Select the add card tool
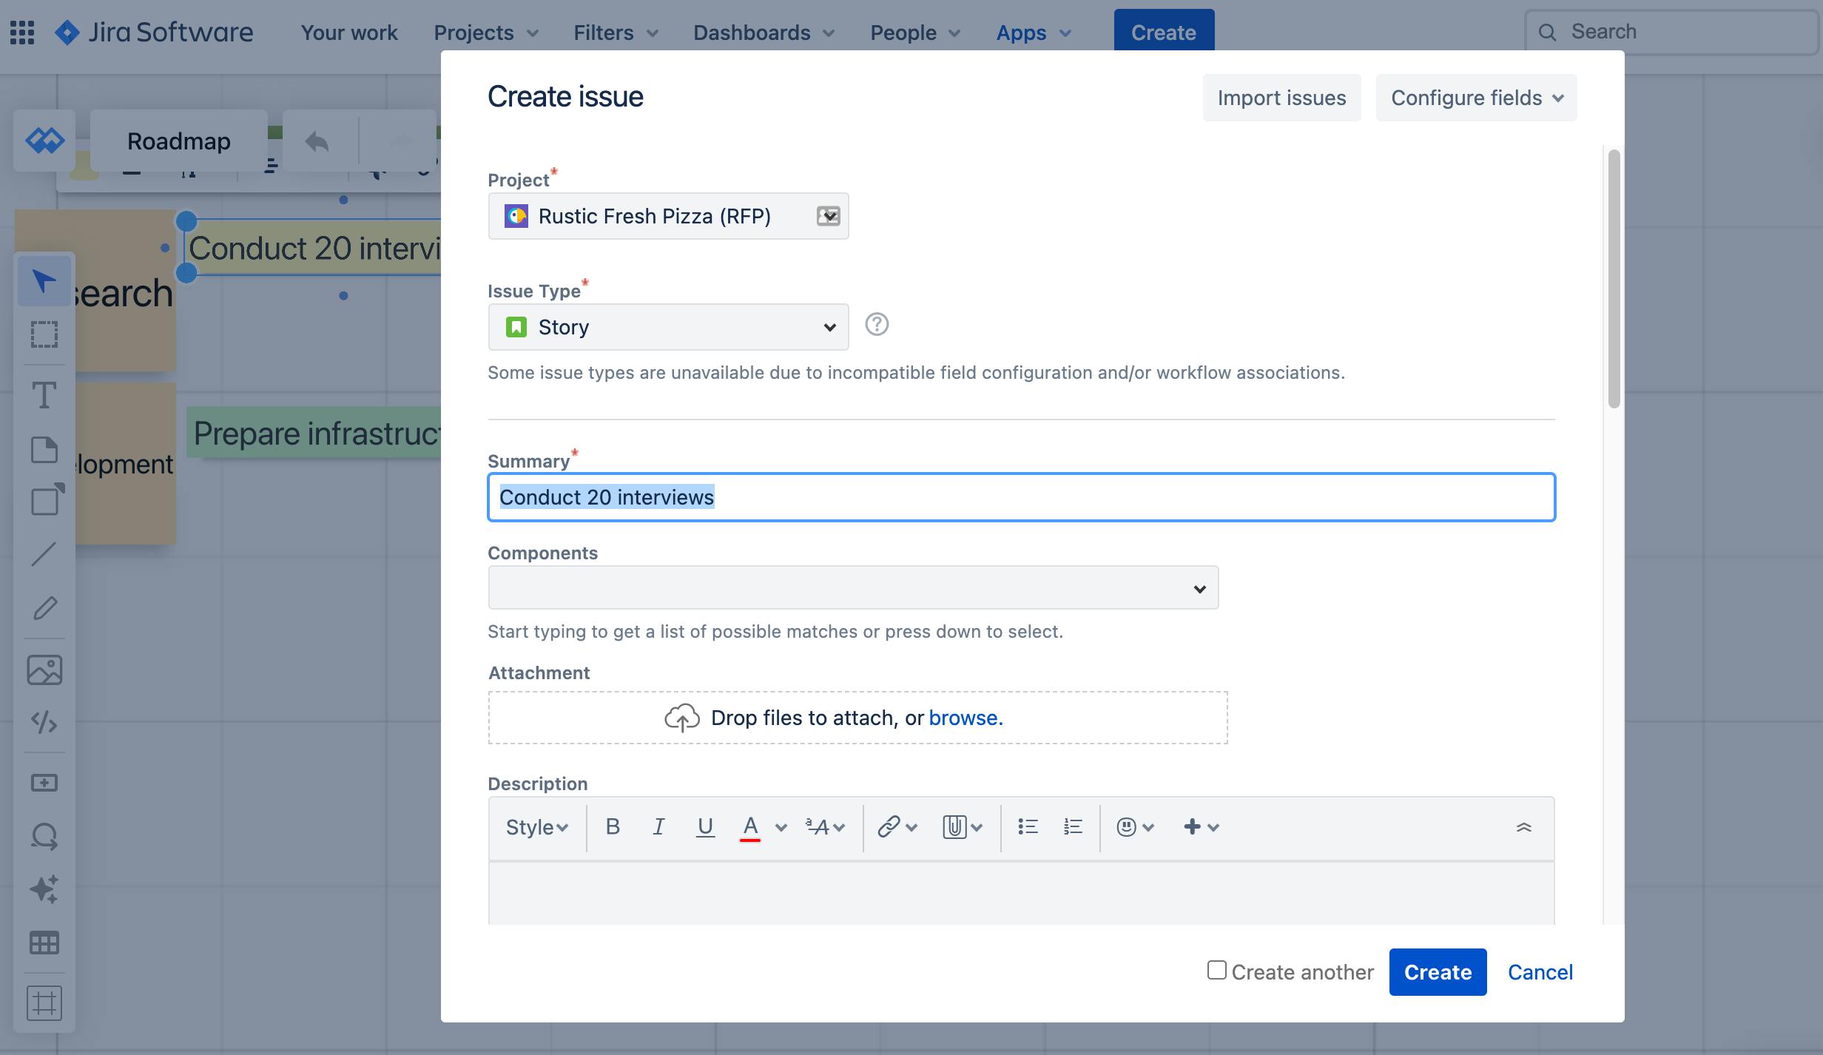The height and width of the screenshot is (1055, 1823). 44,783
